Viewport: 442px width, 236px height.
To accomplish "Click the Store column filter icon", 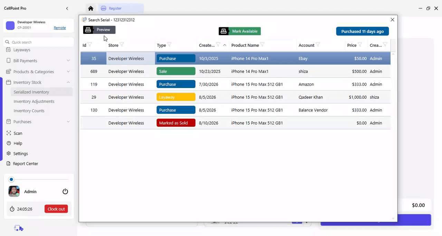I will pos(122,45).
